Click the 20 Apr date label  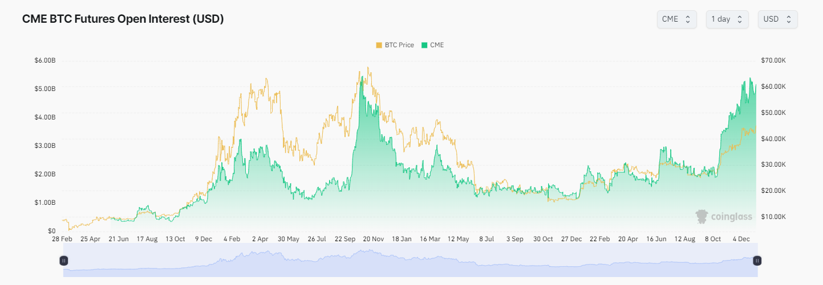629,239
